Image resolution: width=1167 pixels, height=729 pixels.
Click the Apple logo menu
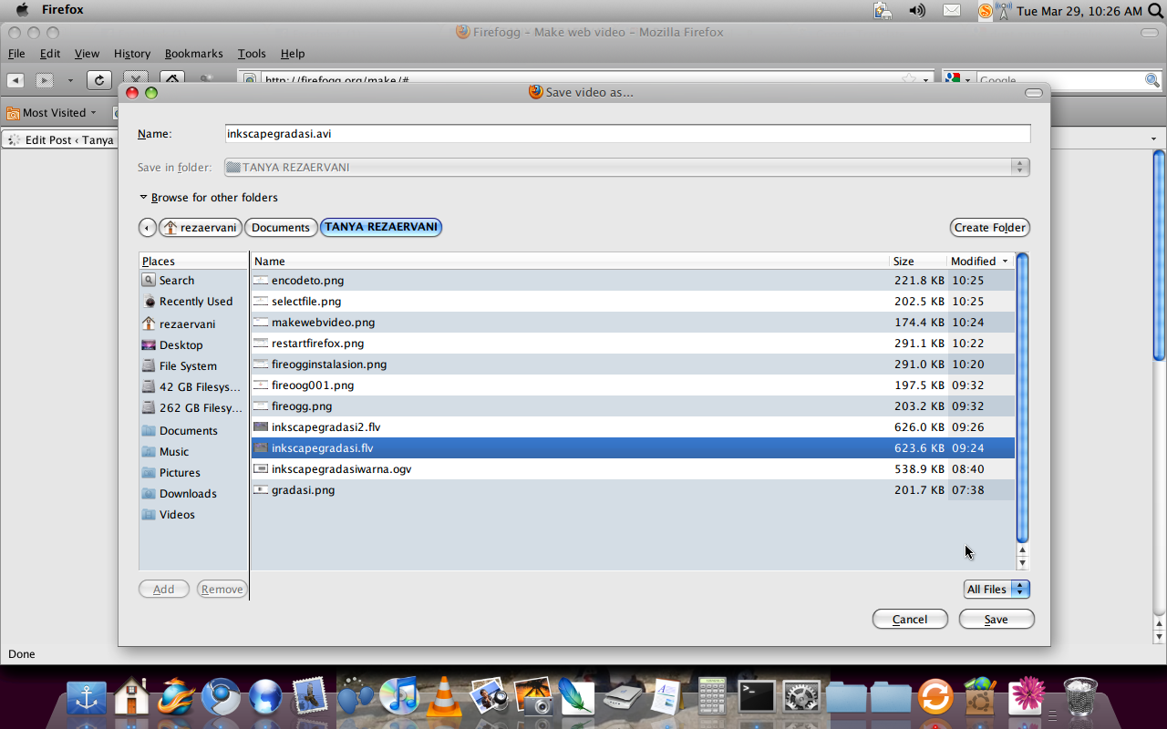23,10
